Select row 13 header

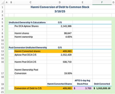pyautogui.click(x=2, y=51)
